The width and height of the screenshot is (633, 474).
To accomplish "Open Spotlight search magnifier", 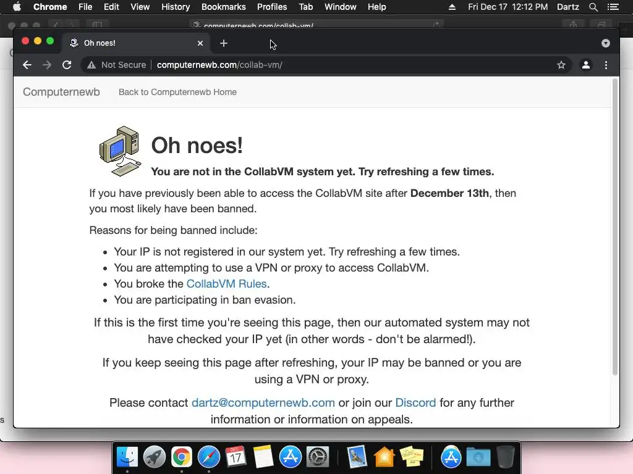I will tap(593, 7).
